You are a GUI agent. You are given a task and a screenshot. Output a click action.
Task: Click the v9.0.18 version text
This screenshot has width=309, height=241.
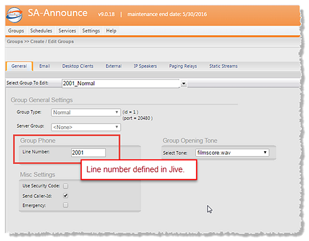pos(106,15)
